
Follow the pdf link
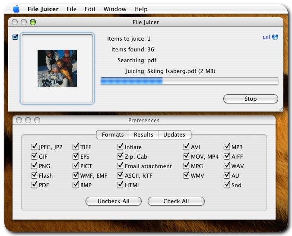(267, 37)
